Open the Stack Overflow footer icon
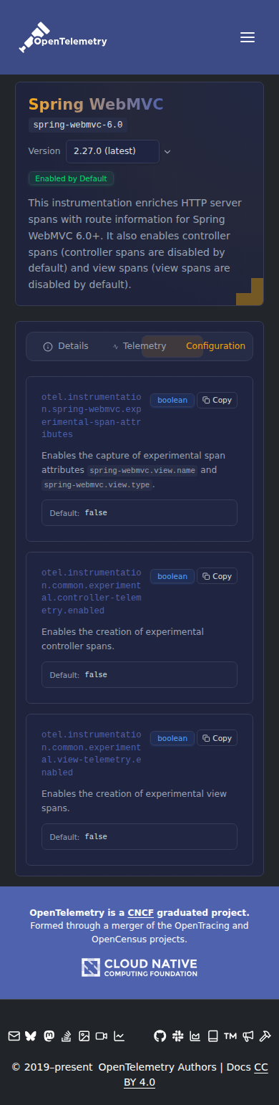Screen dimensions: 279x1105 [x=67, y=1035]
